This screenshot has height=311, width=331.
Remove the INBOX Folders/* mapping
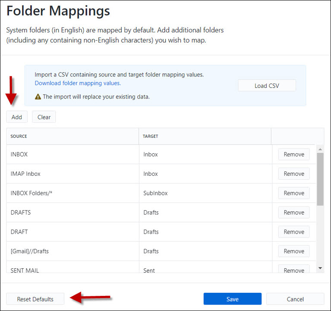click(x=294, y=193)
